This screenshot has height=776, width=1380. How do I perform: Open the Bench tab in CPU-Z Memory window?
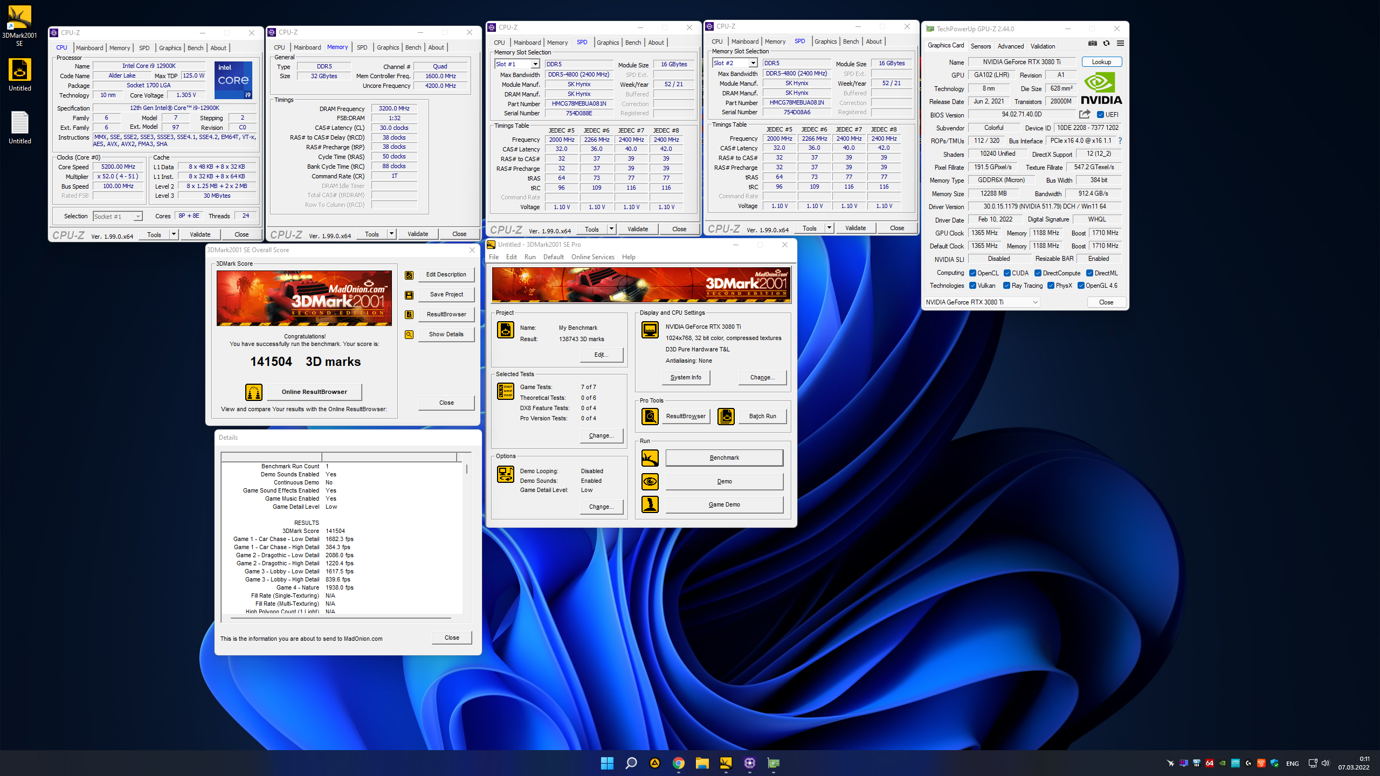(413, 47)
